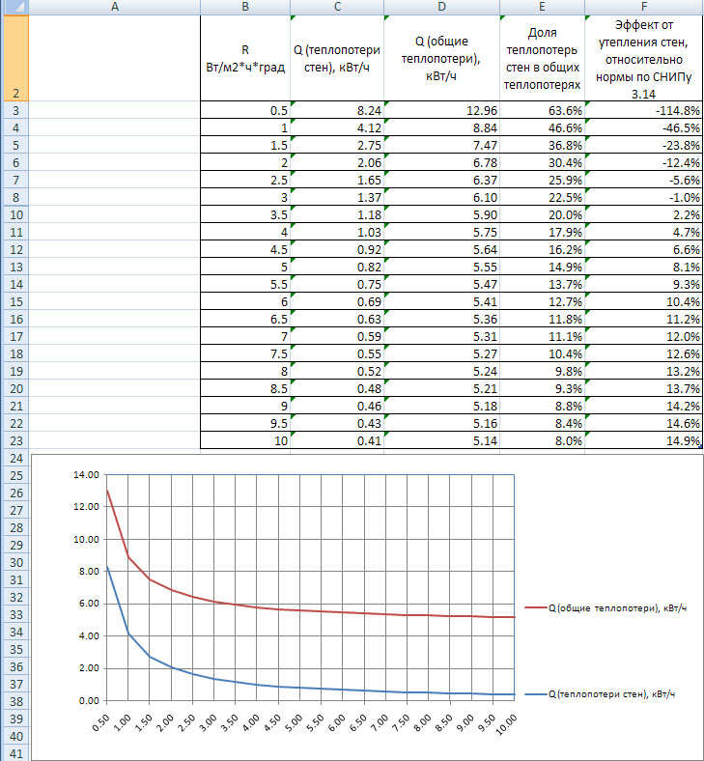704x761 pixels.
Task: Select cell with value 4.12
Action: tap(337, 127)
